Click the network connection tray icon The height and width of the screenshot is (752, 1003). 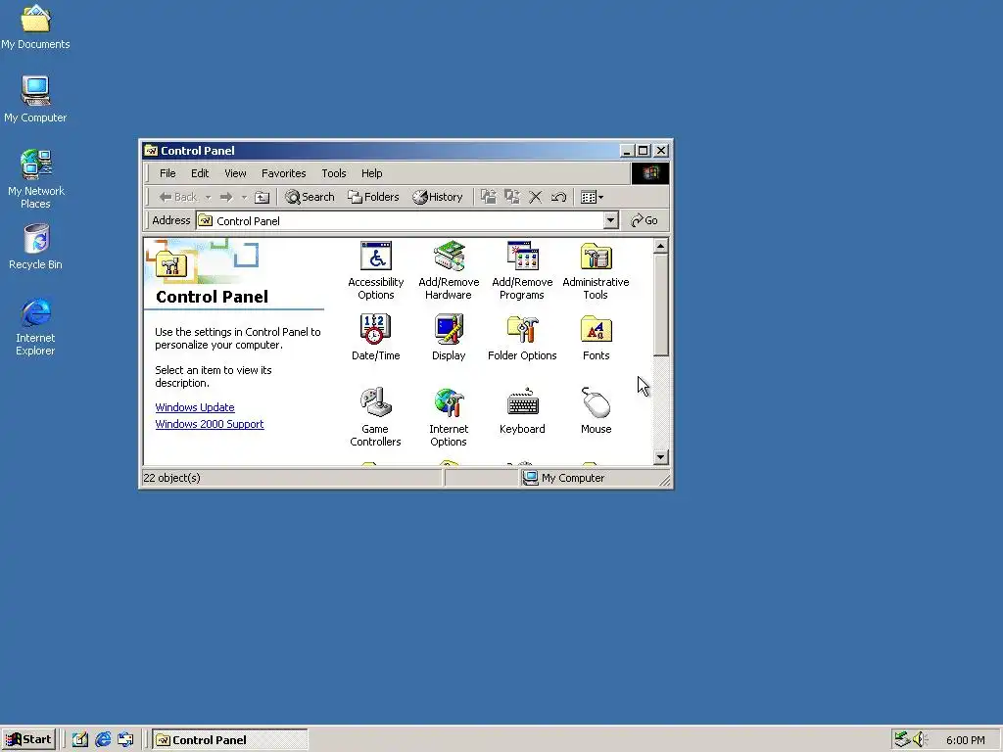point(902,740)
